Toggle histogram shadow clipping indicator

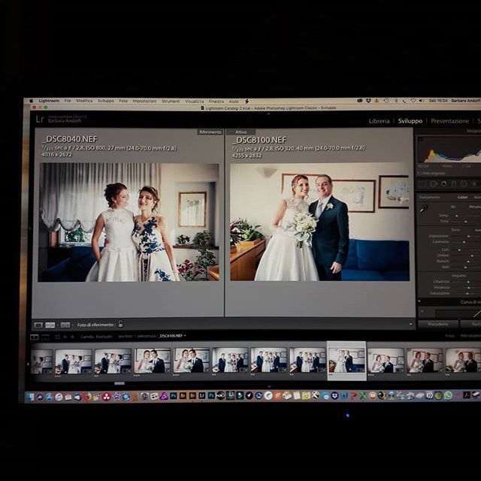(421, 139)
